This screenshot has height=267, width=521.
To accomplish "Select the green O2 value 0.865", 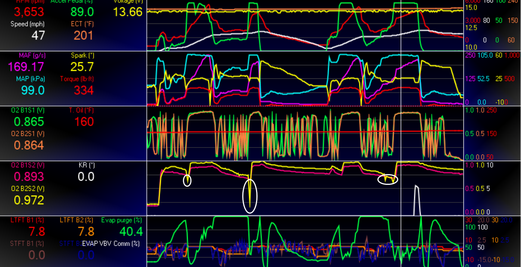I will pos(29,121).
